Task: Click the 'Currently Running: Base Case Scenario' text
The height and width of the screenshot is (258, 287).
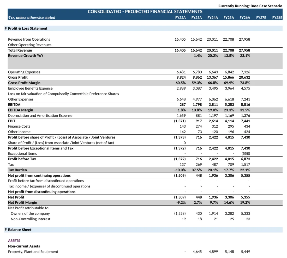Action: (x=250, y=6)
